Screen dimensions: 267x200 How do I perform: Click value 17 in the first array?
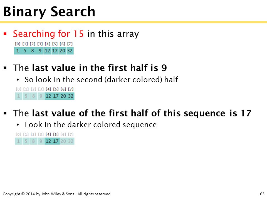pyautogui.click(x=55, y=51)
